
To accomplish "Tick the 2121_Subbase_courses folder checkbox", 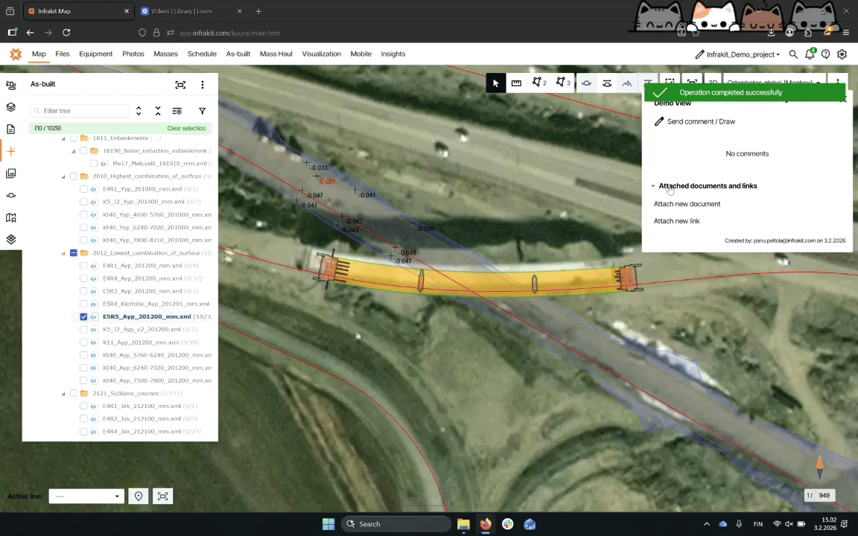I will 74,393.
